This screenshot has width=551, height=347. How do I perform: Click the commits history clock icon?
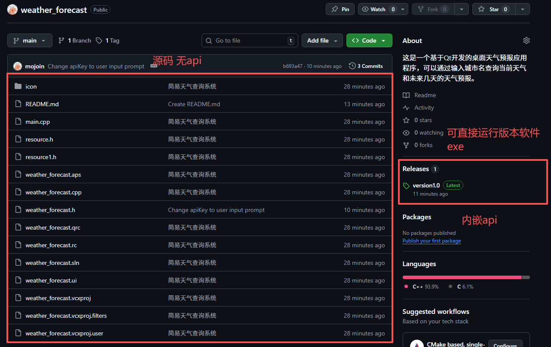352,66
